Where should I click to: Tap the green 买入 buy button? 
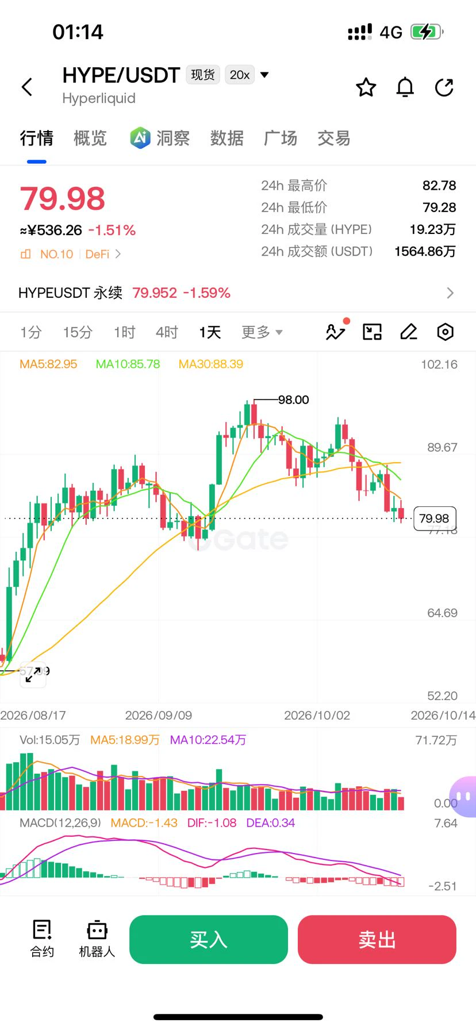[209, 940]
